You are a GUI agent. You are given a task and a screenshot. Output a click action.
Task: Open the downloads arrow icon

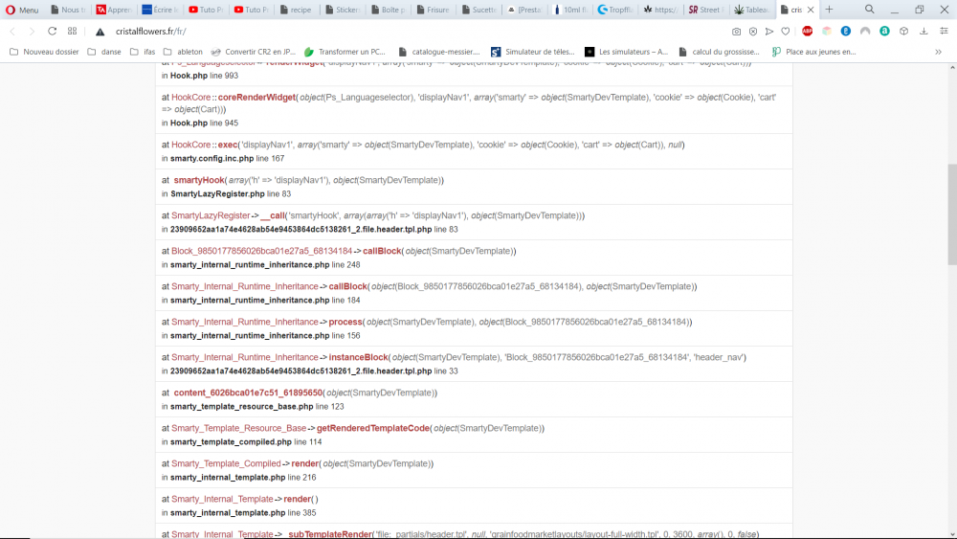[x=924, y=32]
